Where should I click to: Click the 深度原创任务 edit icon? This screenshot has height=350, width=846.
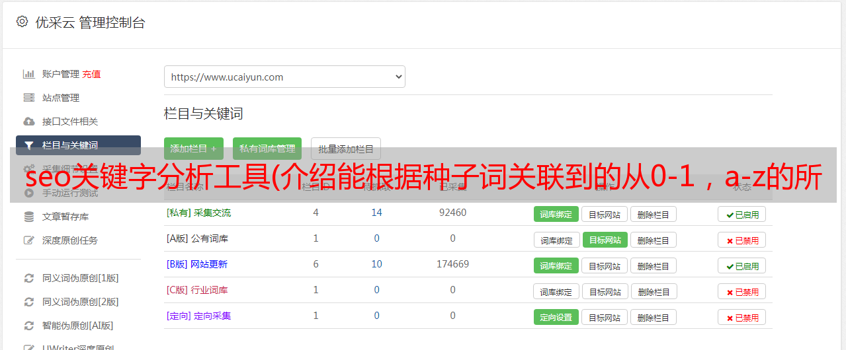coord(28,240)
